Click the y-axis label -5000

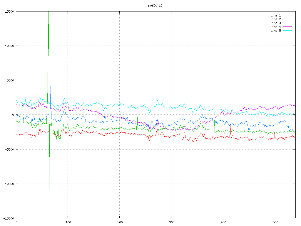(9, 149)
